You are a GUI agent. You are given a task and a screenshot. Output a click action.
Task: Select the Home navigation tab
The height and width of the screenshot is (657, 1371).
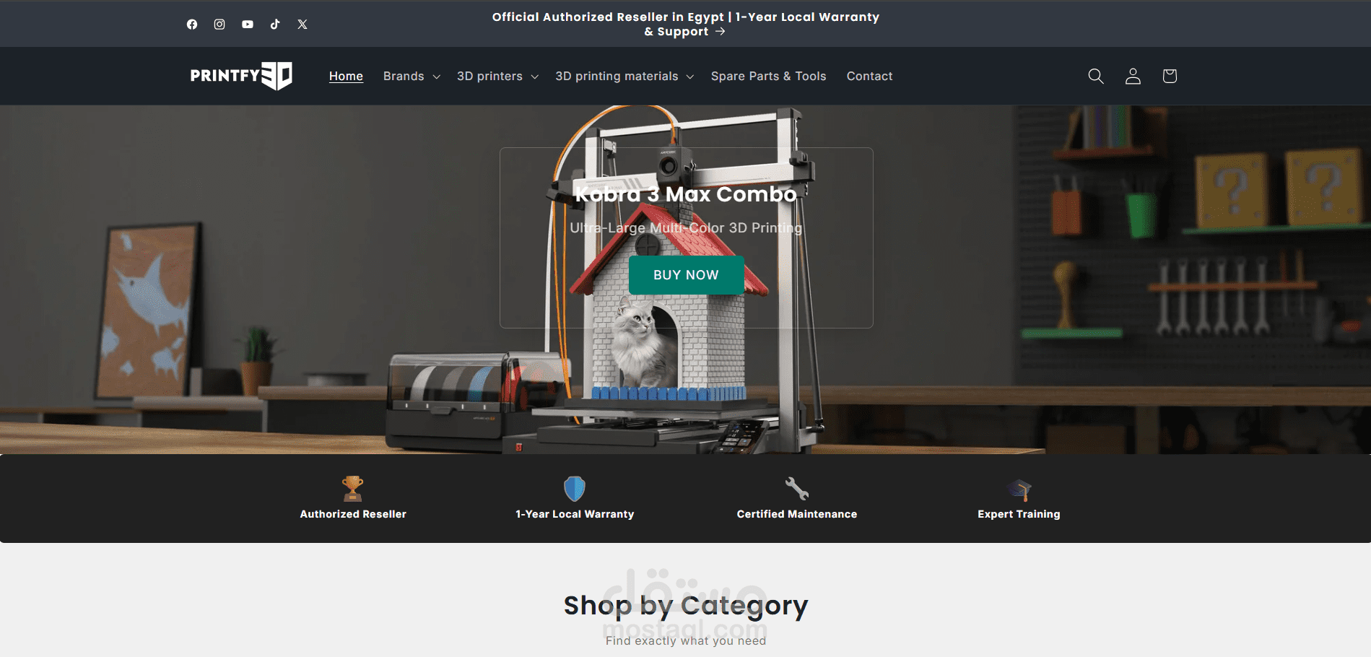coord(346,76)
